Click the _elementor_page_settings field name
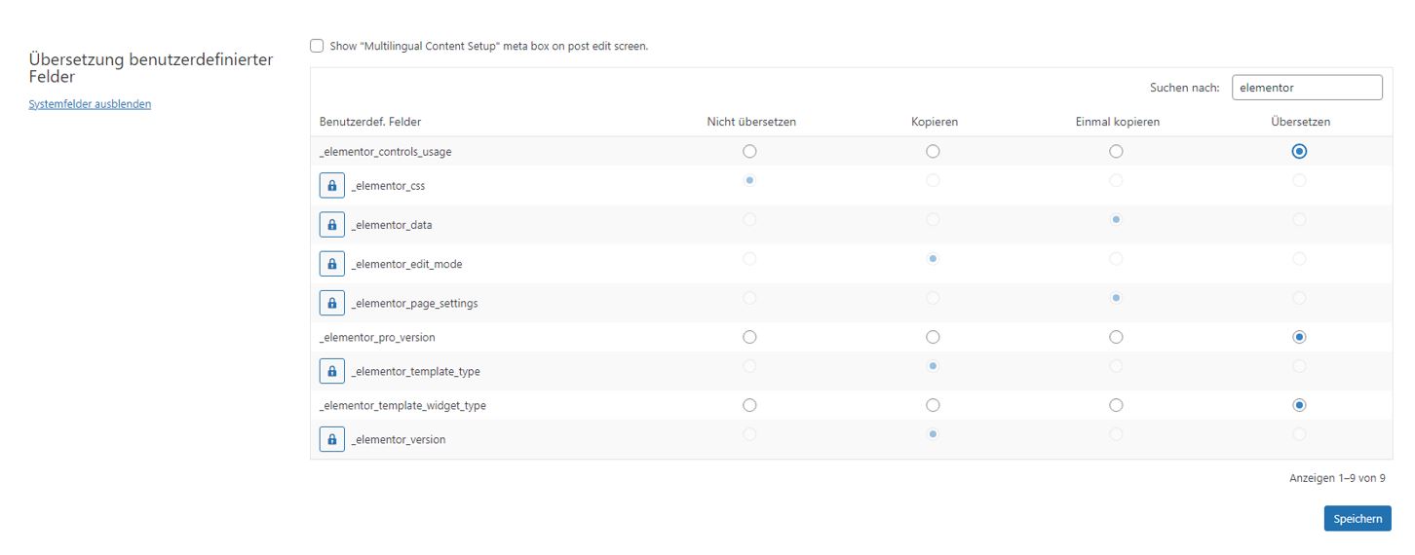The width and height of the screenshot is (1415, 555). (414, 303)
